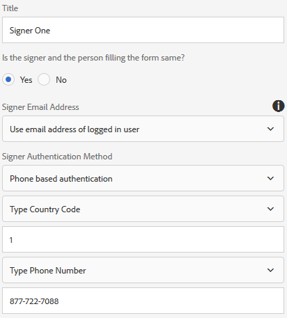Click the signer and form filler question text
Screen dimensions: 287x318
(x=93, y=58)
